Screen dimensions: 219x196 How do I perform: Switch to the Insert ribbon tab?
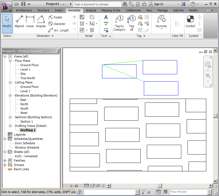(59, 10)
